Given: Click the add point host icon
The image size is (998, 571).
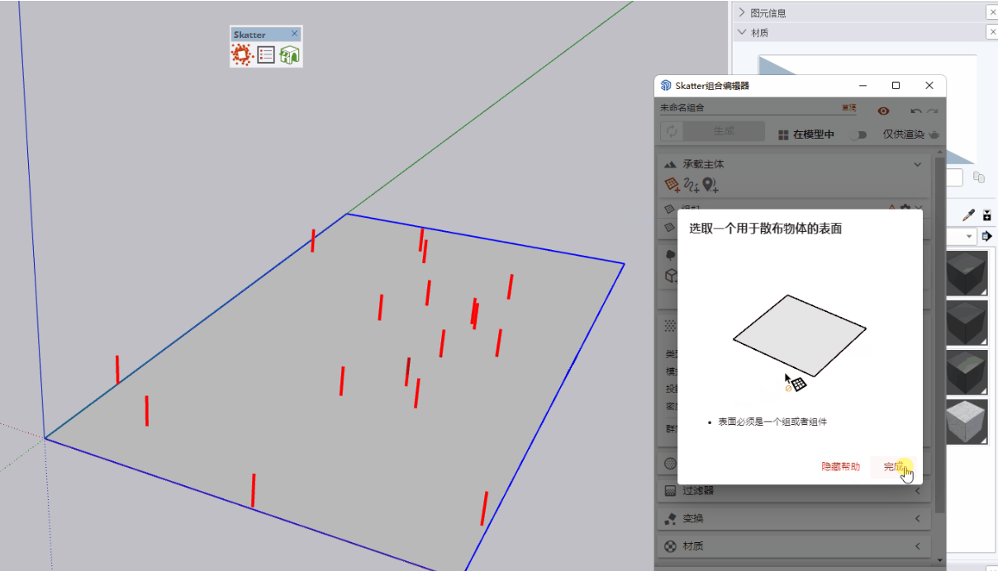Looking at the screenshot, I should 710,186.
